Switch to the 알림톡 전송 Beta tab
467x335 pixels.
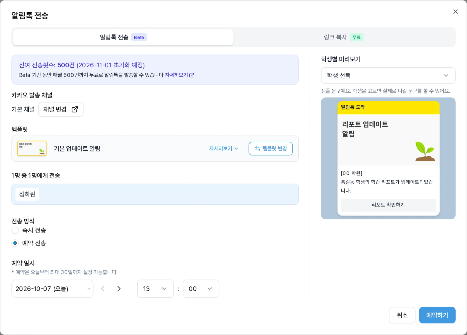[123, 37]
